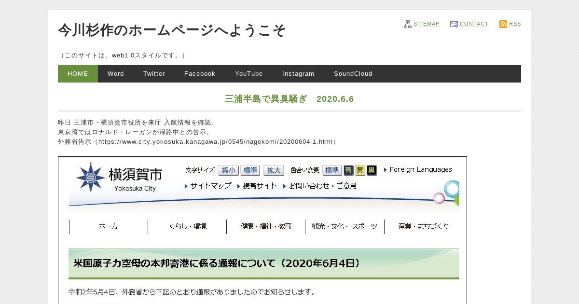
Task: Click the site title 今川杉作のホームページへようこそ
Action: pos(172,30)
